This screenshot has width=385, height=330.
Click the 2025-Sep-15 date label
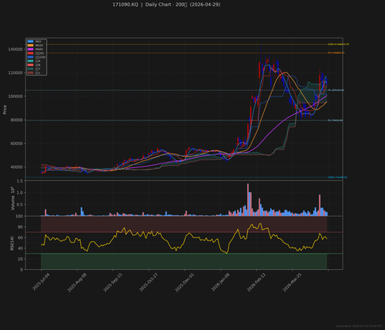tap(113, 282)
